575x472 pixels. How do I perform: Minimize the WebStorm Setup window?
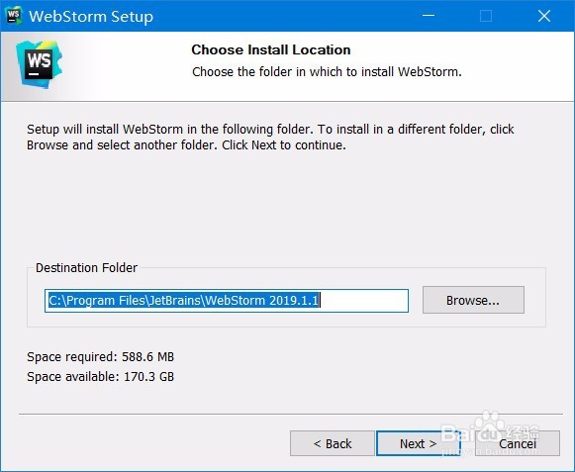click(429, 16)
